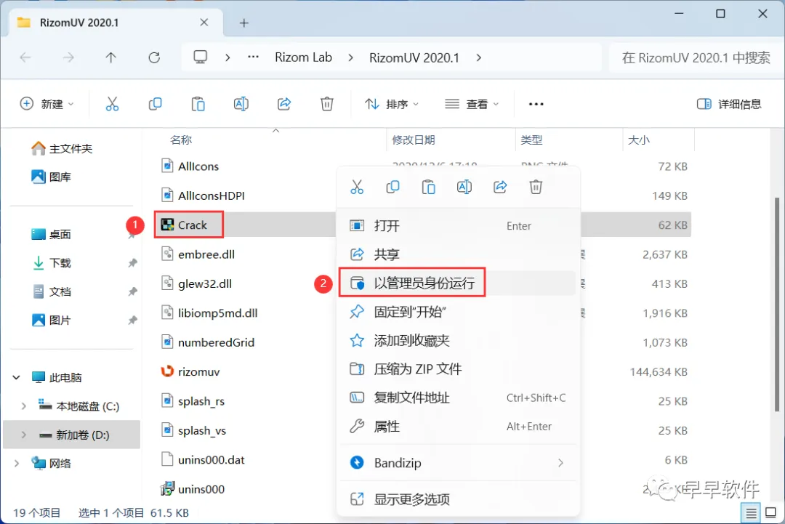The image size is (785, 524).
Task: Open 主文件夹 in the sidebar
Action: (62, 149)
